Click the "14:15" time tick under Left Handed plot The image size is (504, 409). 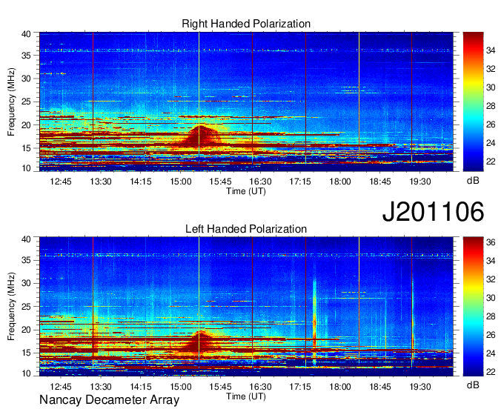[x=141, y=387]
